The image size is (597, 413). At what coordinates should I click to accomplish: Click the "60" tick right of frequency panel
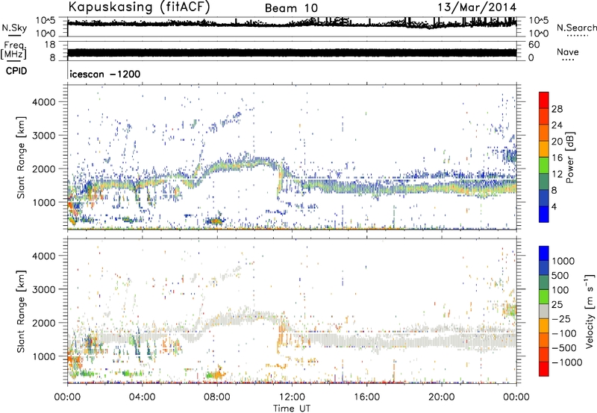coord(534,45)
